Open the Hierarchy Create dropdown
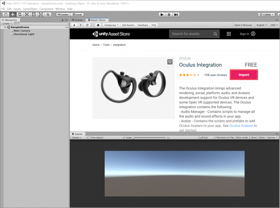 pos(7,23)
